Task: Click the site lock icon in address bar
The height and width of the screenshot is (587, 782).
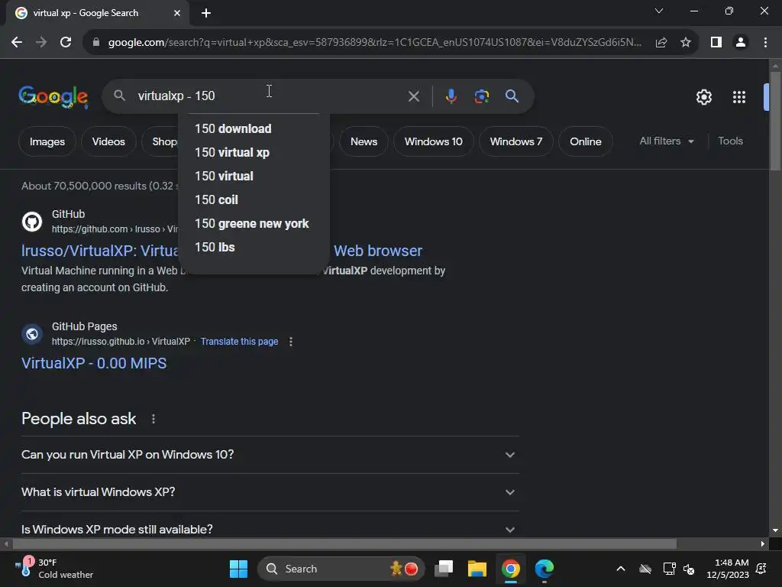Action: (x=96, y=43)
